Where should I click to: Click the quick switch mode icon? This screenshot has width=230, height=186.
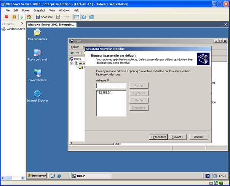click(x=91, y=17)
